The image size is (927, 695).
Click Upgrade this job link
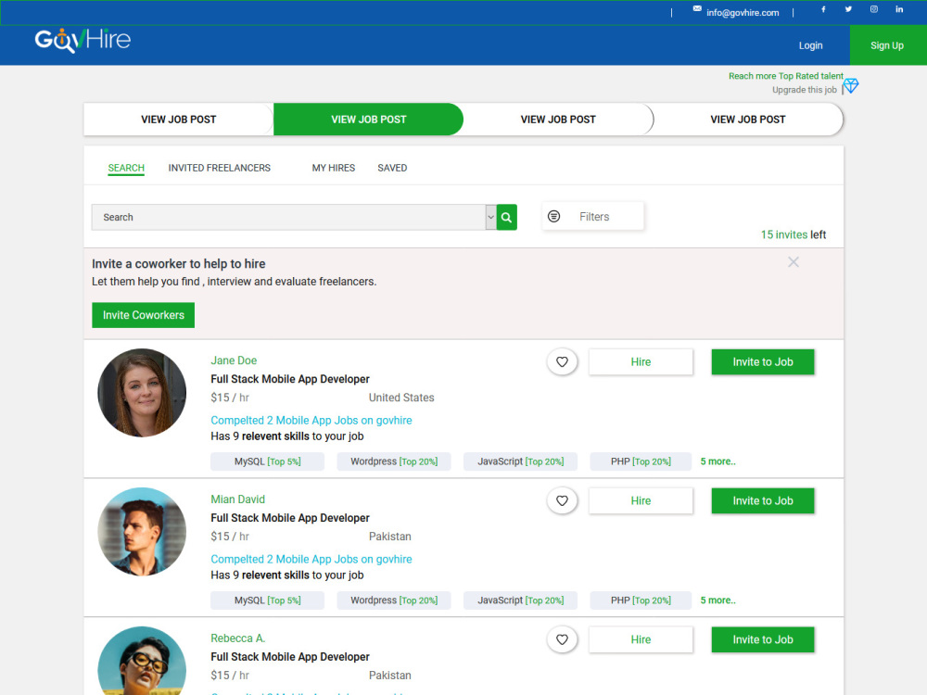[x=804, y=90]
